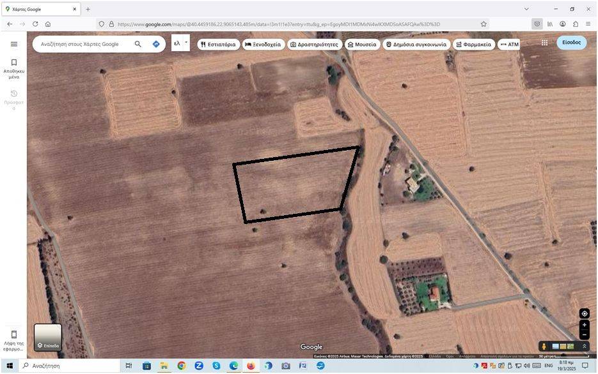Click the Είσοδος sign-in button
This screenshot has height=374, width=598.
coord(571,42)
